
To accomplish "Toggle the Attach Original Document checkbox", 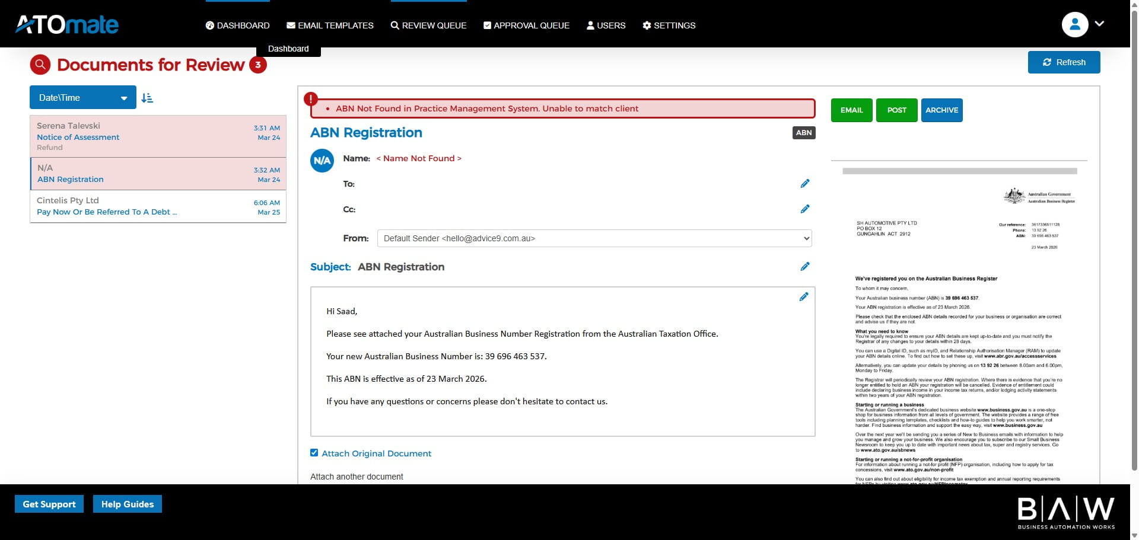I will pos(314,453).
